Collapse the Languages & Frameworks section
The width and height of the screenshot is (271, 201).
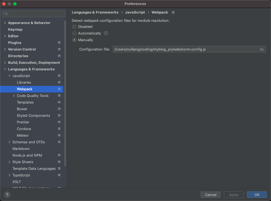tap(5, 69)
